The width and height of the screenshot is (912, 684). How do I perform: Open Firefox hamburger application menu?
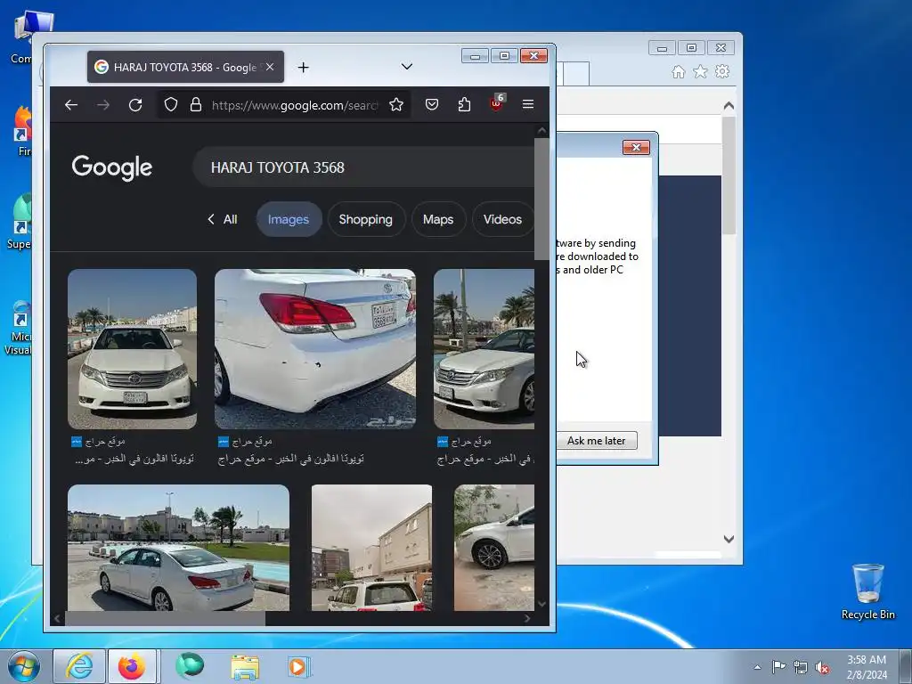click(528, 104)
